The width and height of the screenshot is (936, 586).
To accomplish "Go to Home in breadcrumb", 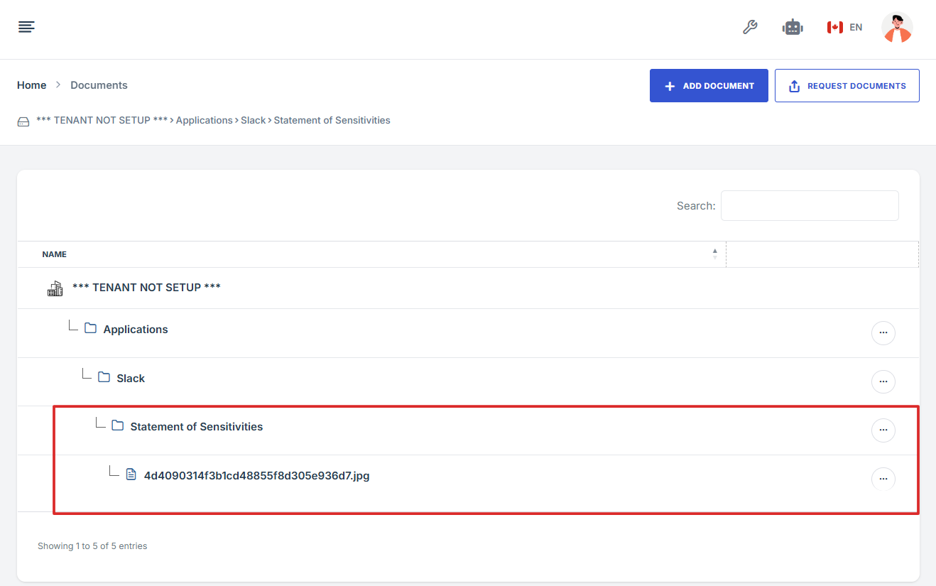I will click(x=31, y=85).
